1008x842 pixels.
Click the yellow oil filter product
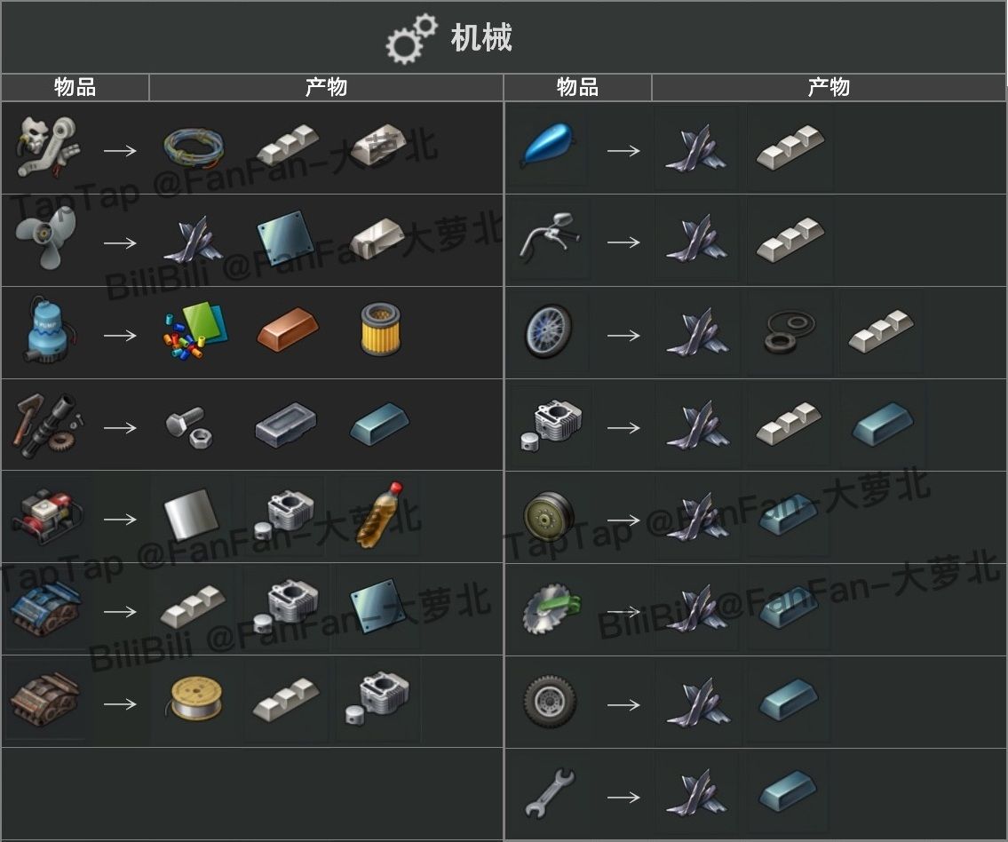381,330
